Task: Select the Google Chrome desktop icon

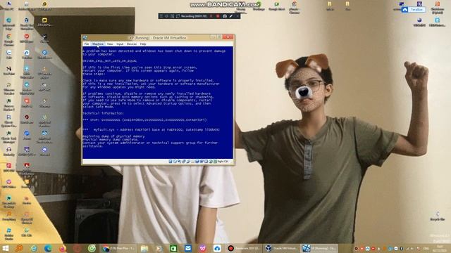Action: coord(9,39)
